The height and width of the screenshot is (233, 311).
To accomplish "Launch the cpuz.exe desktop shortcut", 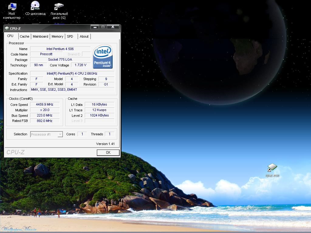I will point(272,171).
